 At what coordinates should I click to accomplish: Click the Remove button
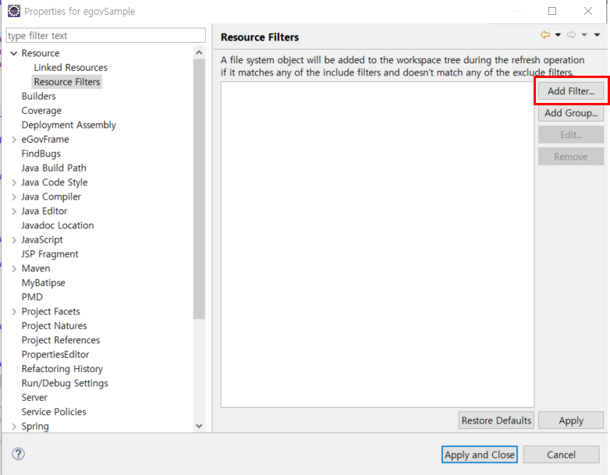pos(571,157)
